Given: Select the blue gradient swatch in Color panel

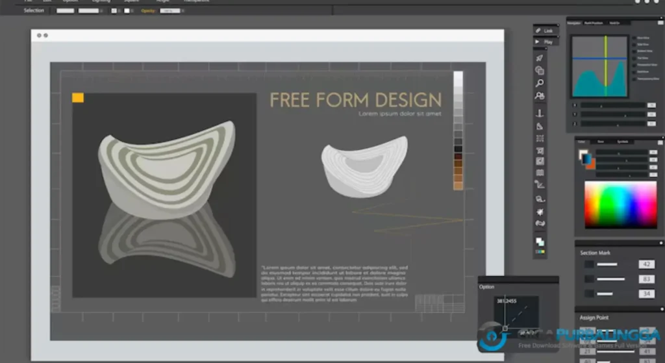Looking at the screenshot, I should [587, 159].
